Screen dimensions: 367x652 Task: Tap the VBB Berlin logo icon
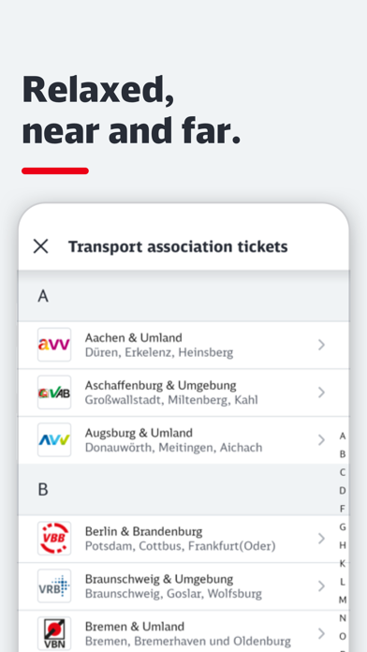point(54,539)
